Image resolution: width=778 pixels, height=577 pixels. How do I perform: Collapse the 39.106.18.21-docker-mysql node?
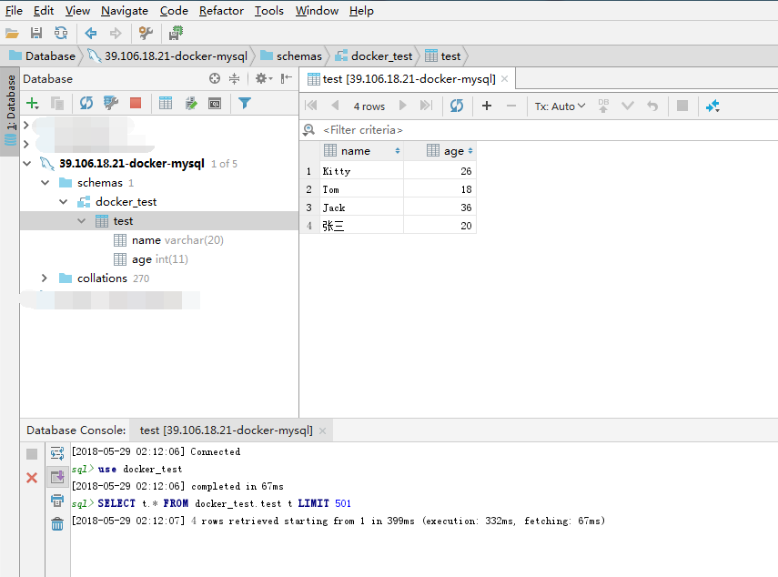pyautogui.click(x=27, y=163)
